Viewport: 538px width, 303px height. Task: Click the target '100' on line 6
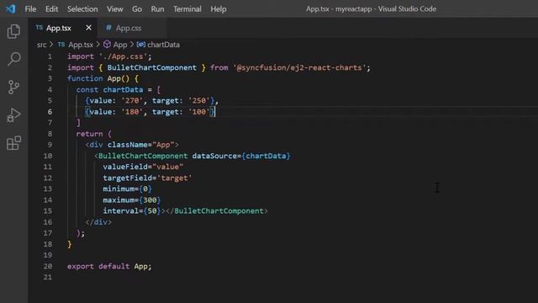pos(199,112)
